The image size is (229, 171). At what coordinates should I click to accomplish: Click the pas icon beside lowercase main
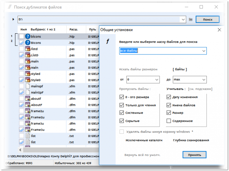tap(28, 61)
